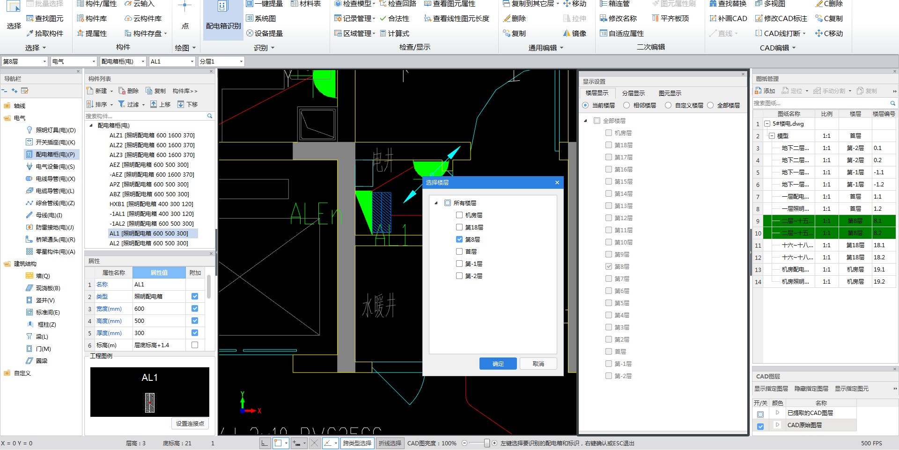Open the 配电箱柜(电) type dropdown
The width and height of the screenshot is (899, 450).
point(143,61)
